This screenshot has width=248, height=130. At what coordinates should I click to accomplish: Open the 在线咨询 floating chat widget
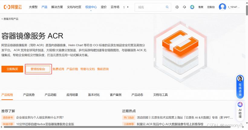coord(240,87)
